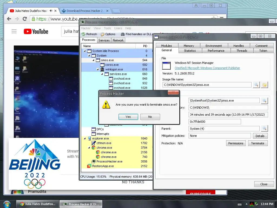Viewport: 277px width, 208px height.
Task: Click the system tray clock
Action: 267,204
